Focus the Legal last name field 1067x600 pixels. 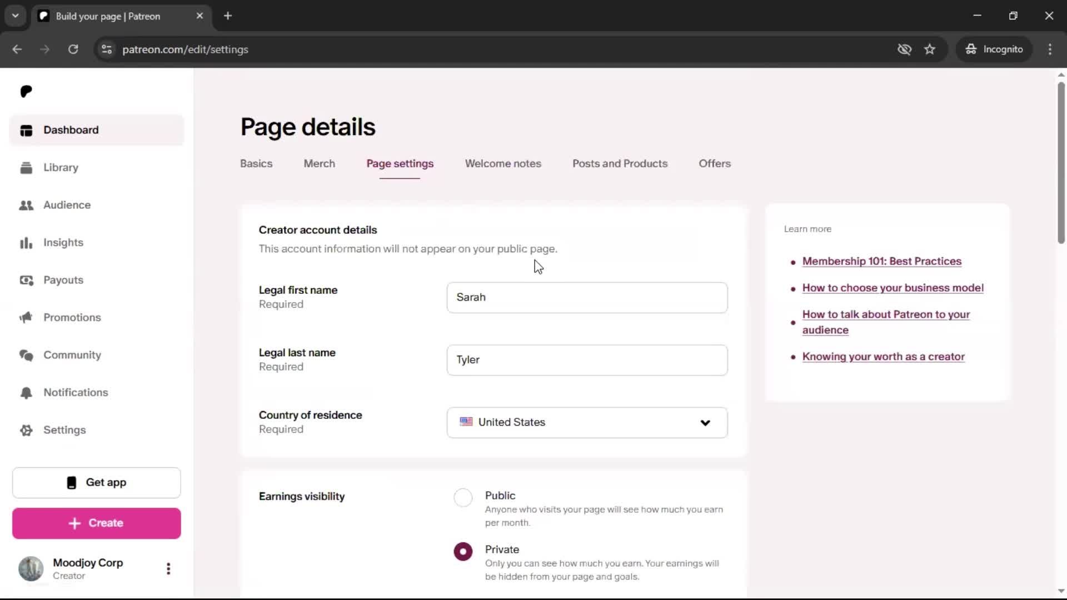coord(587,361)
